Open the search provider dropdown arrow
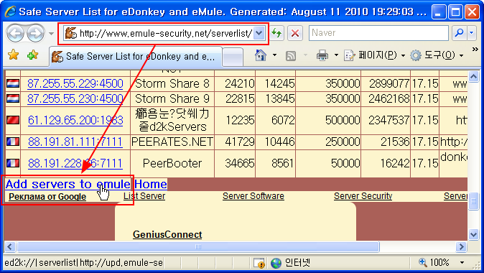This screenshot has height=273, width=484. tap(472, 33)
